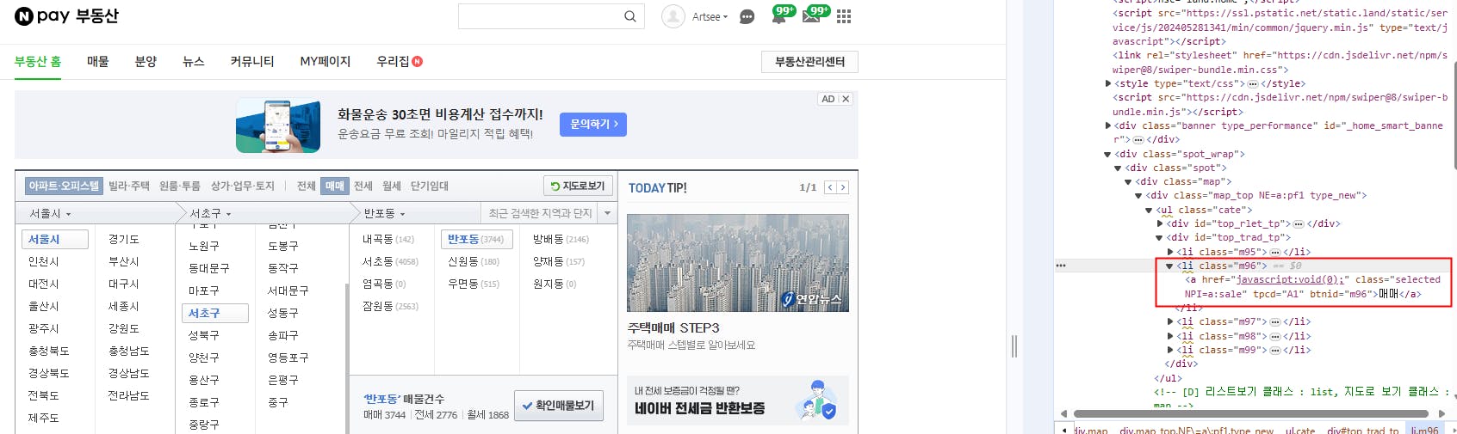Viewport: 1457px width, 434px height.
Task: Select 경기도 in region list
Action: coord(124,239)
